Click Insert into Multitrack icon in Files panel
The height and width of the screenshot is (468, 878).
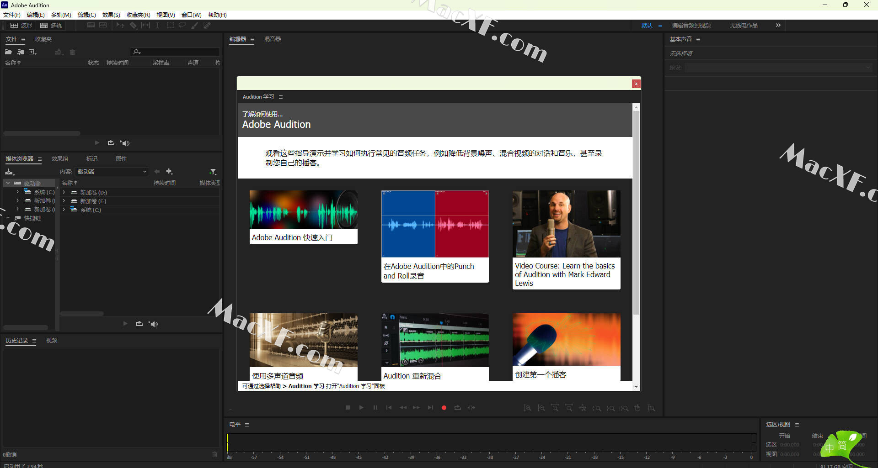point(59,52)
